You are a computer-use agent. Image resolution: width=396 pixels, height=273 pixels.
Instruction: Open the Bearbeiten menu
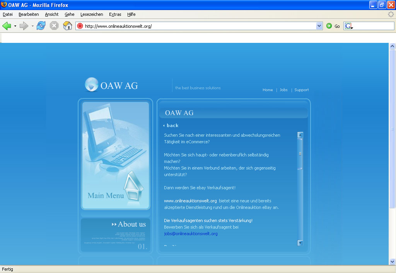click(x=29, y=14)
